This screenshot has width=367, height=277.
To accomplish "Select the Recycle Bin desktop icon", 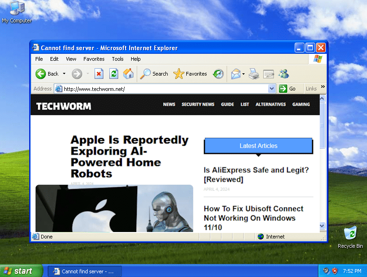I will pyautogui.click(x=350, y=237).
